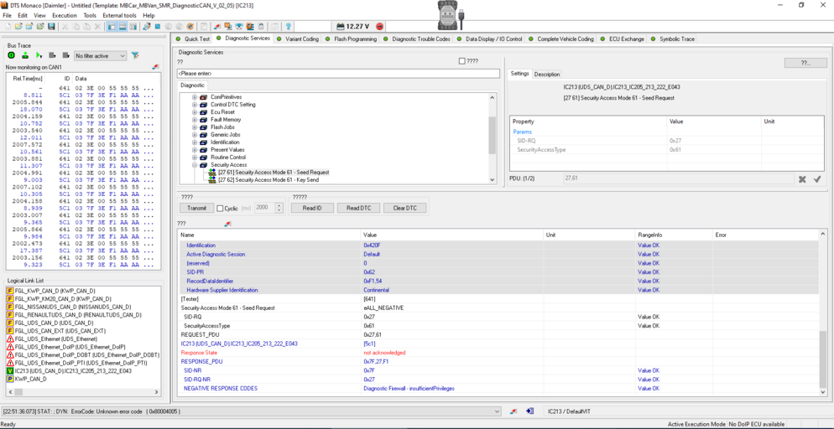Click the eraser icon above results table
The image size is (834, 429).
[x=227, y=224]
